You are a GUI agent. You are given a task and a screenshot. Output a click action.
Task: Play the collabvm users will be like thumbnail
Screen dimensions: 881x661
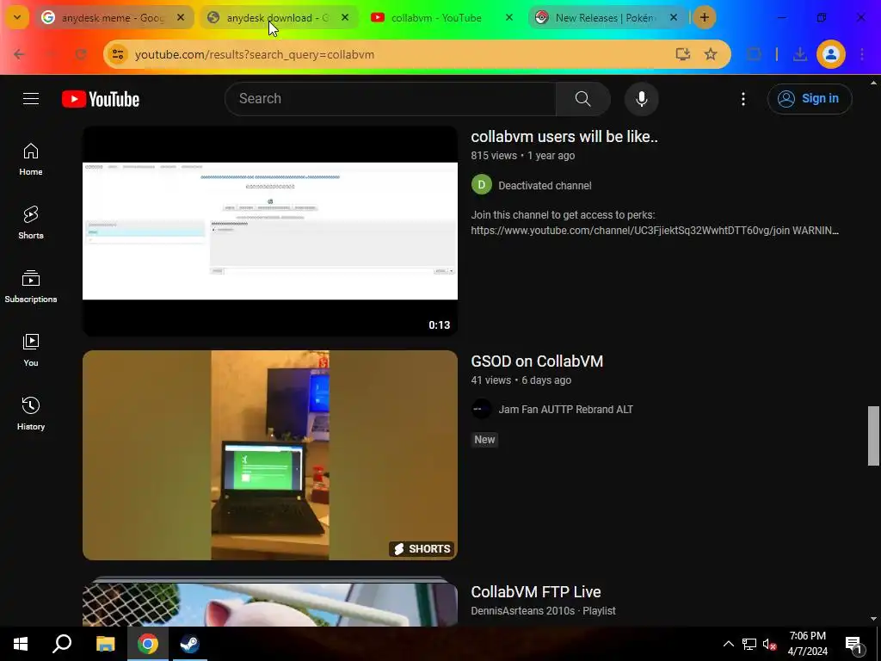pos(270,231)
